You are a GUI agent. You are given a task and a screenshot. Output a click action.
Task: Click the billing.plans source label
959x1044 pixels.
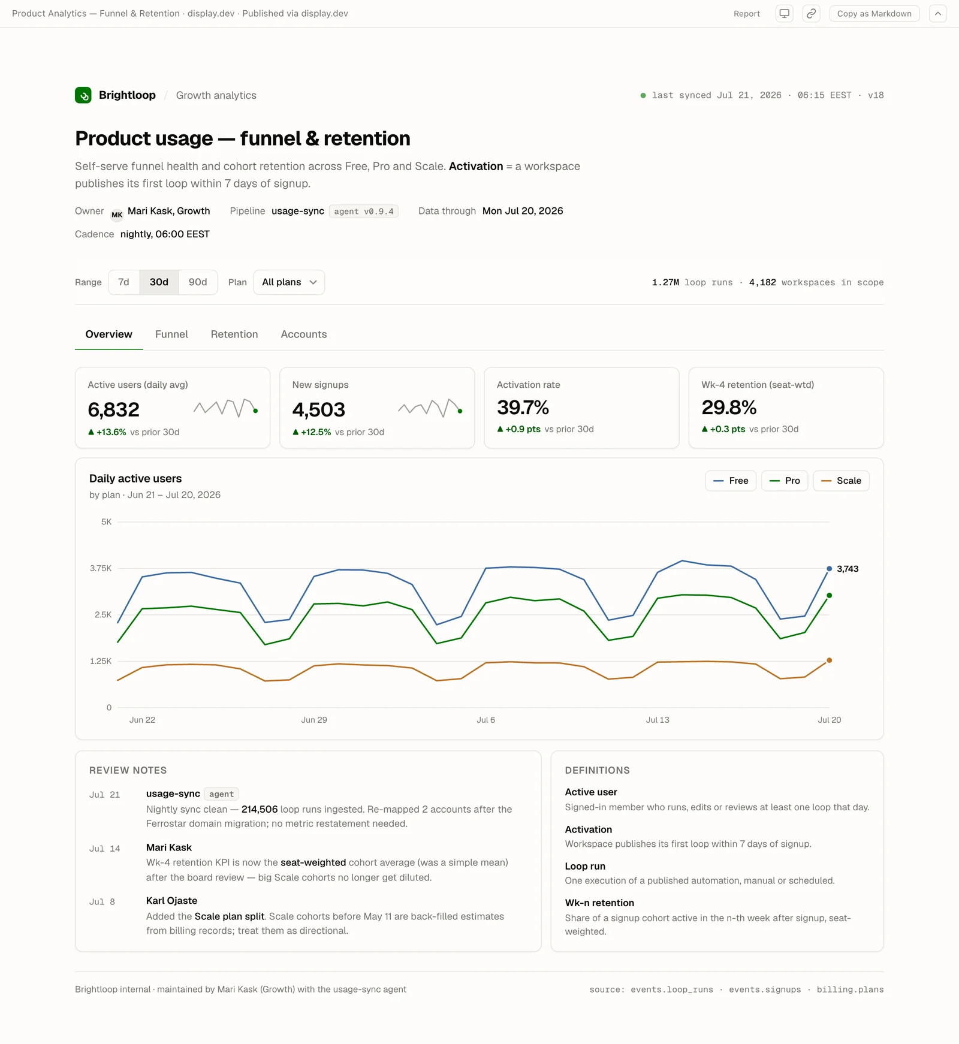pos(850,989)
